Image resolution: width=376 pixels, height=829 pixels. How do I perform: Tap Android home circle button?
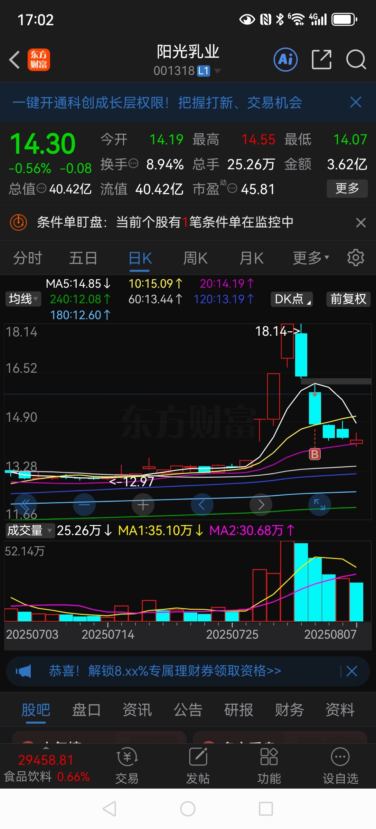188,809
